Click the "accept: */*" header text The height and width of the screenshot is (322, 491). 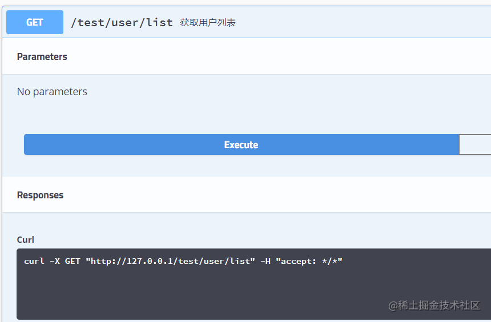pyautogui.click(x=306, y=261)
